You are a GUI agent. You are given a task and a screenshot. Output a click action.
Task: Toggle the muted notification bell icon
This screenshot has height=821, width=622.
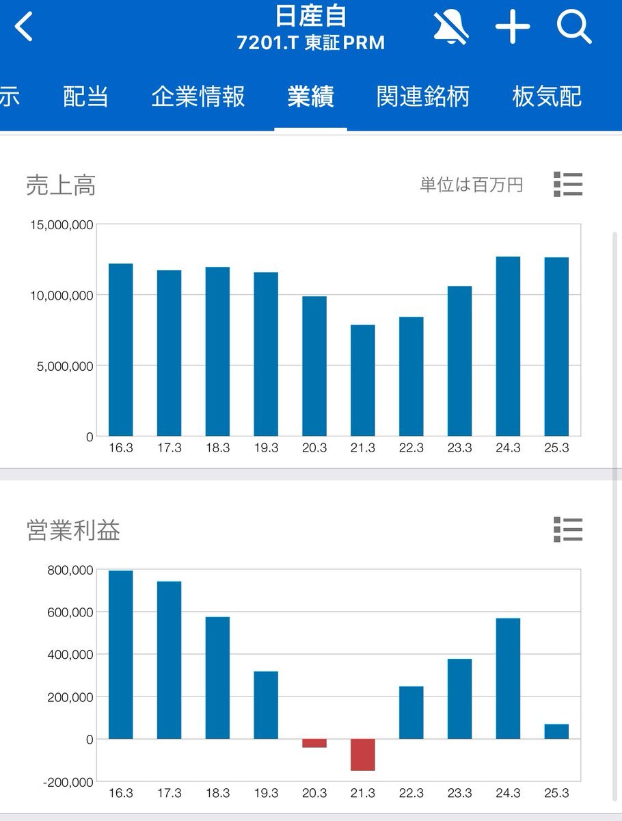point(451,27)
